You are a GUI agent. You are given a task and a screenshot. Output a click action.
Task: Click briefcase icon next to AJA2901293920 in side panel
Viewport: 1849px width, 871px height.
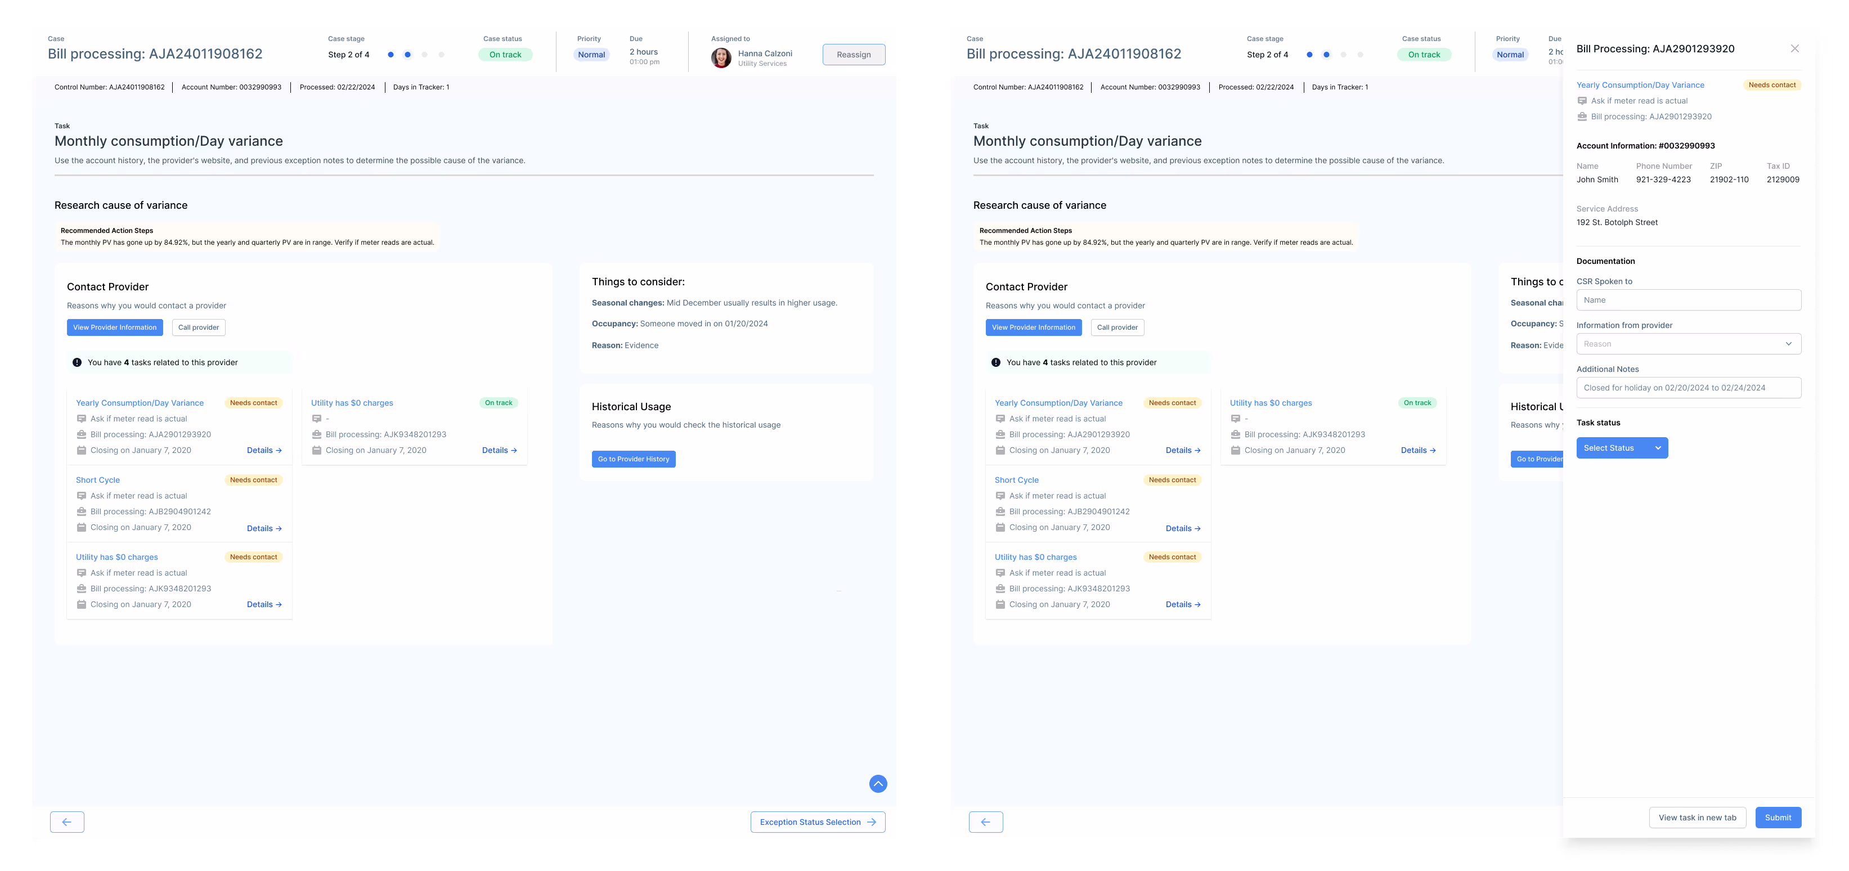pyautogui.click(x=1582, y=116)
